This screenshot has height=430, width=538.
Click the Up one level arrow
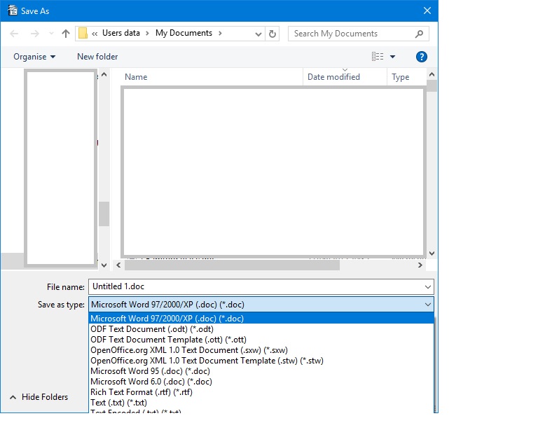[66, 34]
